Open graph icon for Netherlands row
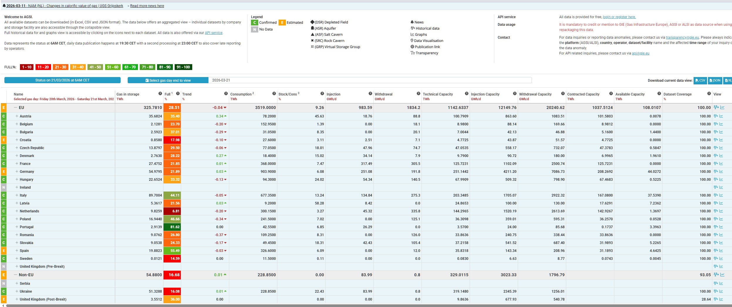Viewport: 732px width, 307px height. click(x=721, y=211)
